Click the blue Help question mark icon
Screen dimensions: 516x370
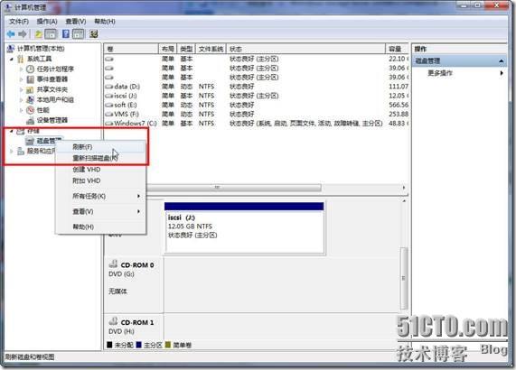[x=66, y=34]
